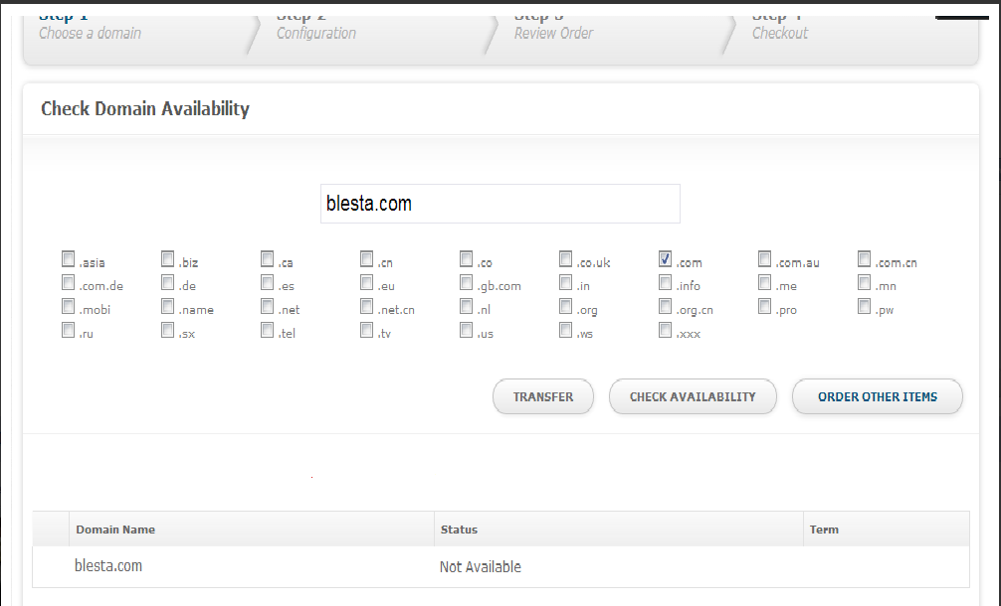Enable the .name extension checkbox
Image resolution: width=1001 pixels, height=606 pixels.
point(168,307)
